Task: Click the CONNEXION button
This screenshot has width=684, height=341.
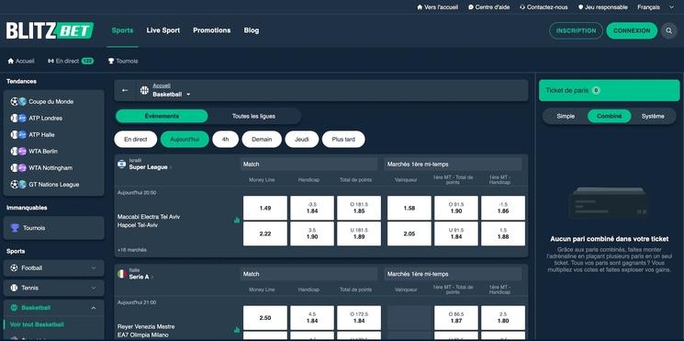Action: tap(632, 30)
